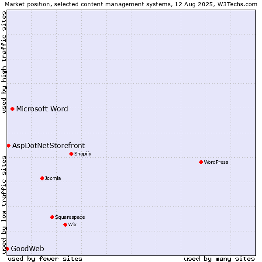Select the 'Joomla' label
This screenshot has width=262, height=262.
pos(53,178)
